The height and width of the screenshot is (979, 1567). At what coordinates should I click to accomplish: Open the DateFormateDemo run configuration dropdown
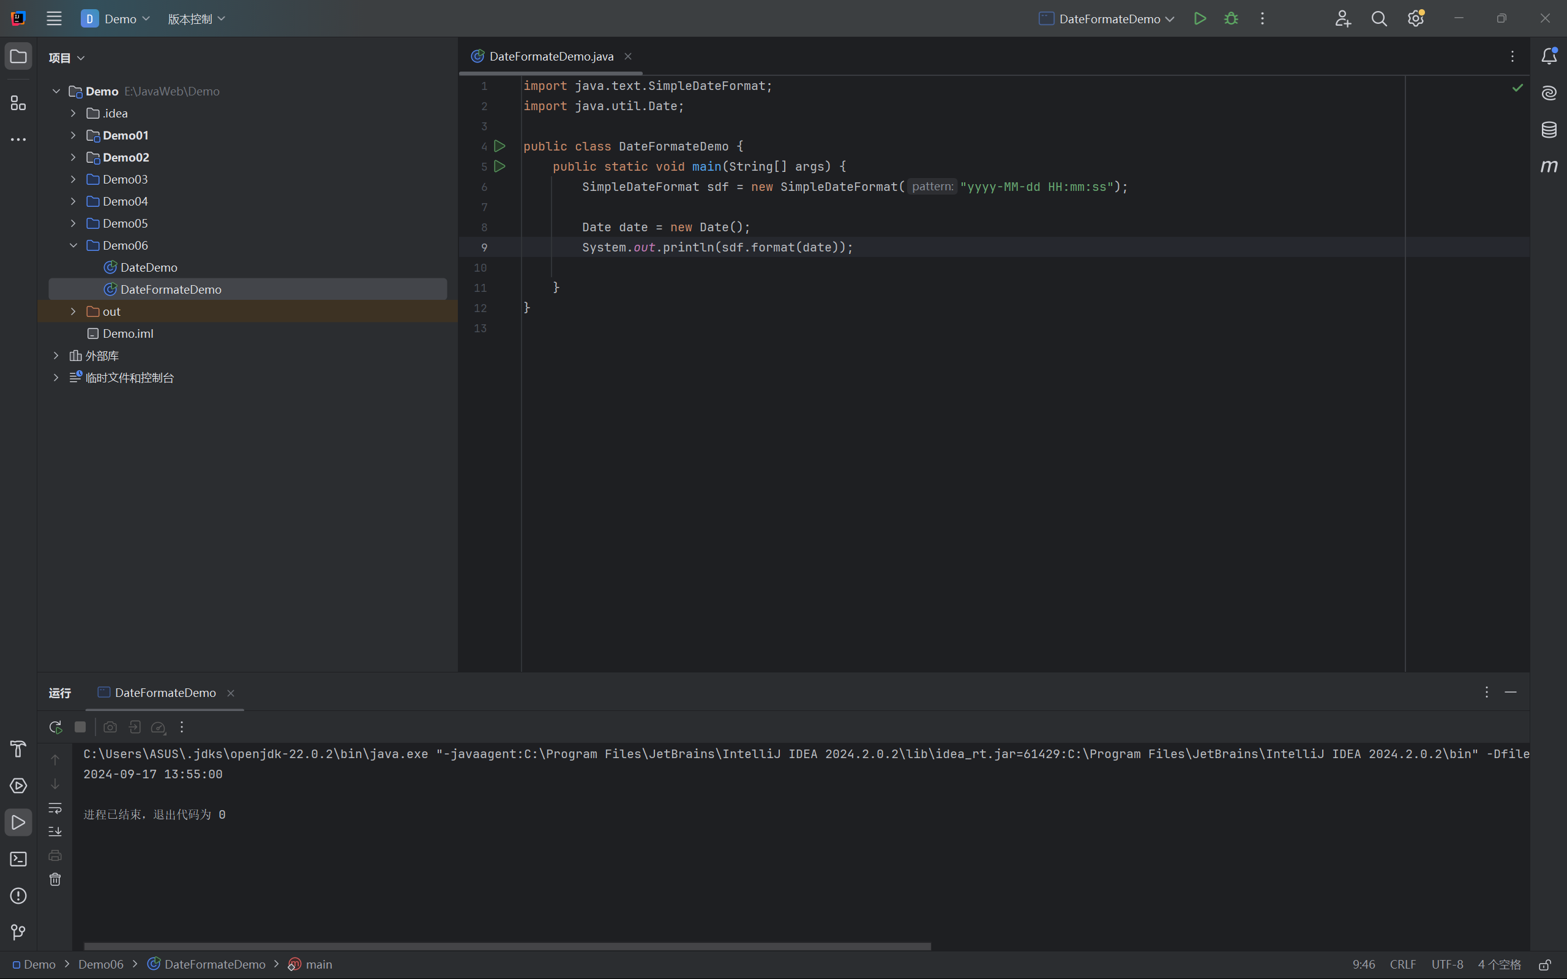[x=1107, y=19]
